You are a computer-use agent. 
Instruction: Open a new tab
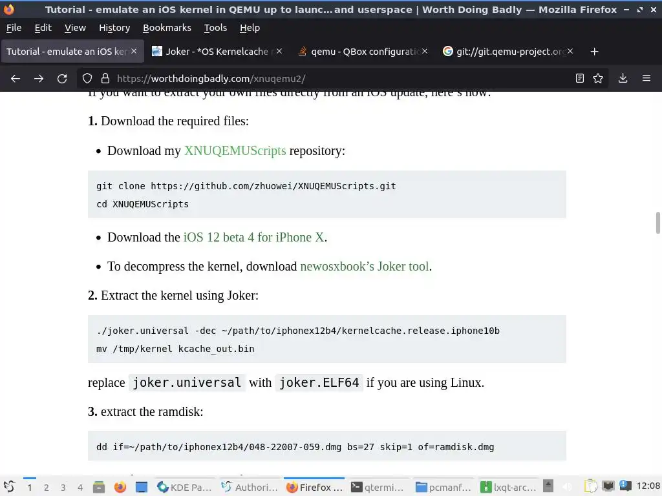[595, 52]
